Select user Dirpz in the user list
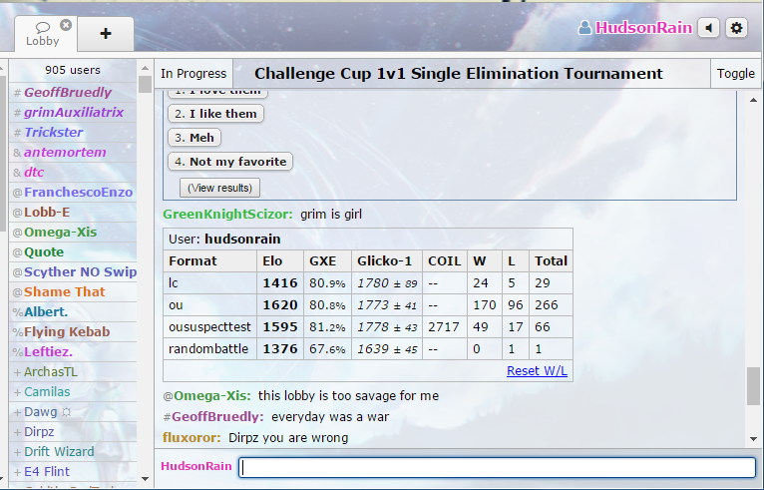 point(73,432)
